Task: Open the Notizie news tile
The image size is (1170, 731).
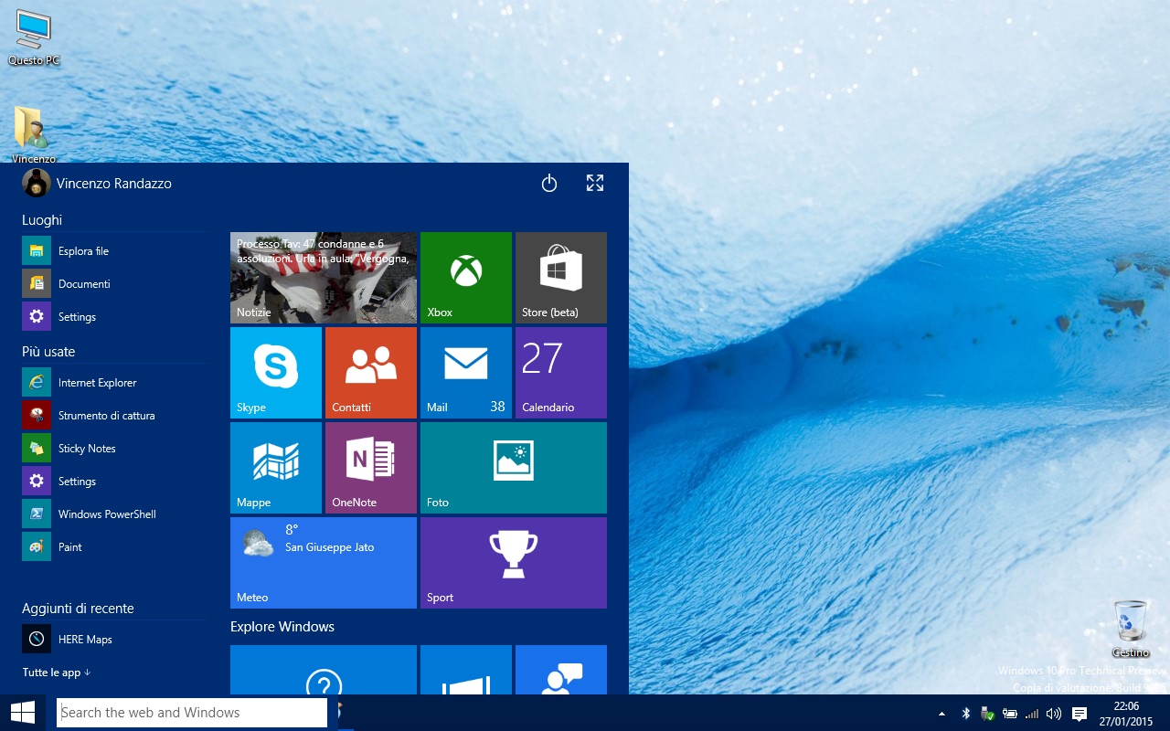Action: click(324, 278)
